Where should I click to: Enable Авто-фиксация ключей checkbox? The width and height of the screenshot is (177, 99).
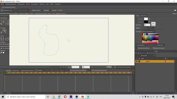[90, 70]
